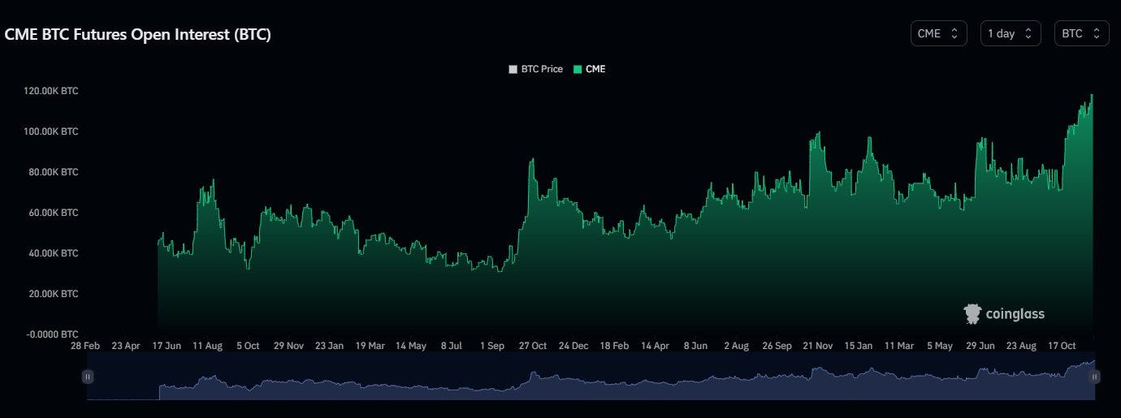Click the 23 Apr date label
The width and height of the screenshot is (1121, 418).
126,346
